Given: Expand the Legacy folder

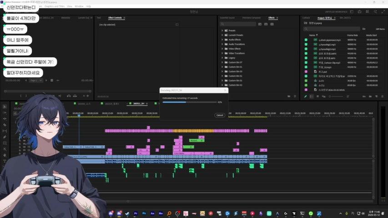Looking at the screenshot, I should coord(222,58).
